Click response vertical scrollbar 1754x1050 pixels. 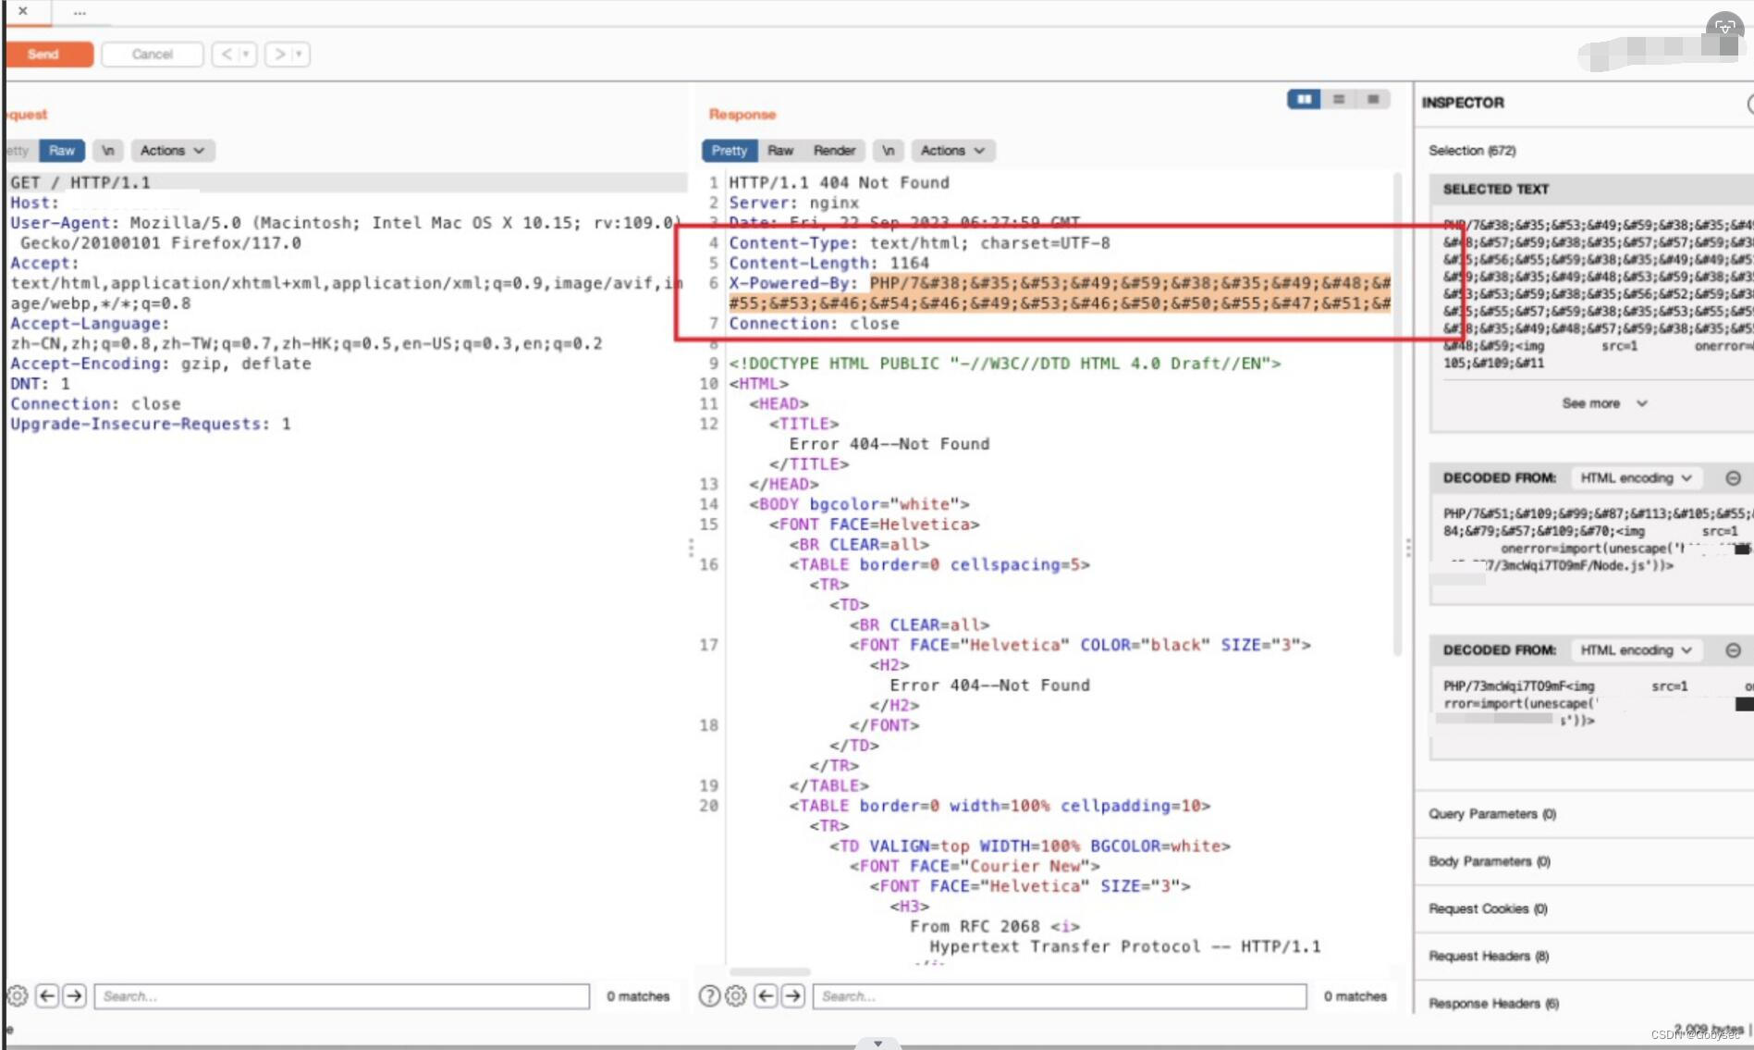[x=1398, y=414]
